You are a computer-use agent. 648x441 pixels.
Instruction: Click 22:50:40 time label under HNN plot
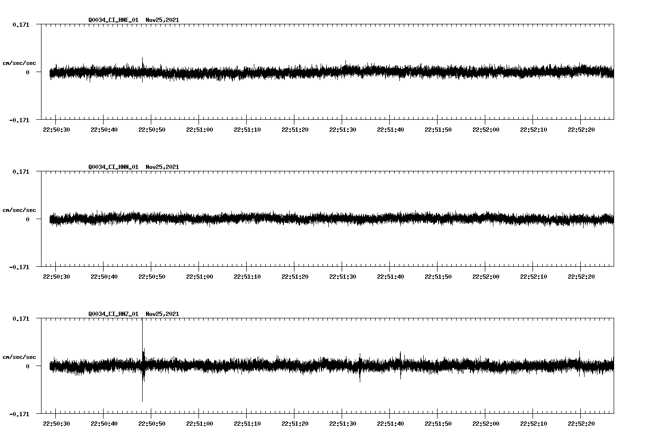[x=104, y=276]
